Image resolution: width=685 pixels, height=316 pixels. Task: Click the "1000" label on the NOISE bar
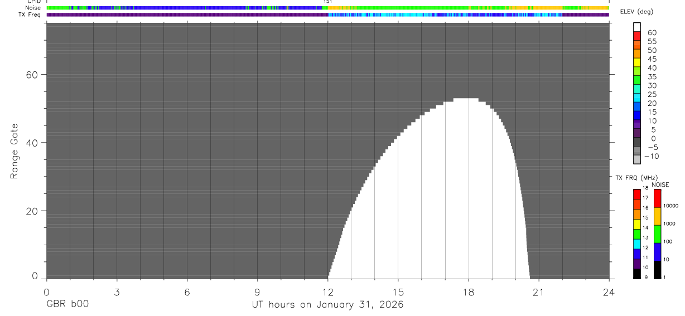coord(669,223)
